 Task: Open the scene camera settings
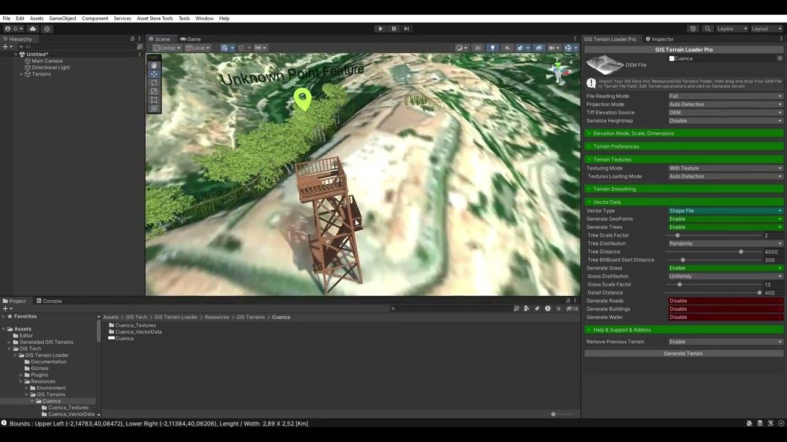tap(552, 48)
